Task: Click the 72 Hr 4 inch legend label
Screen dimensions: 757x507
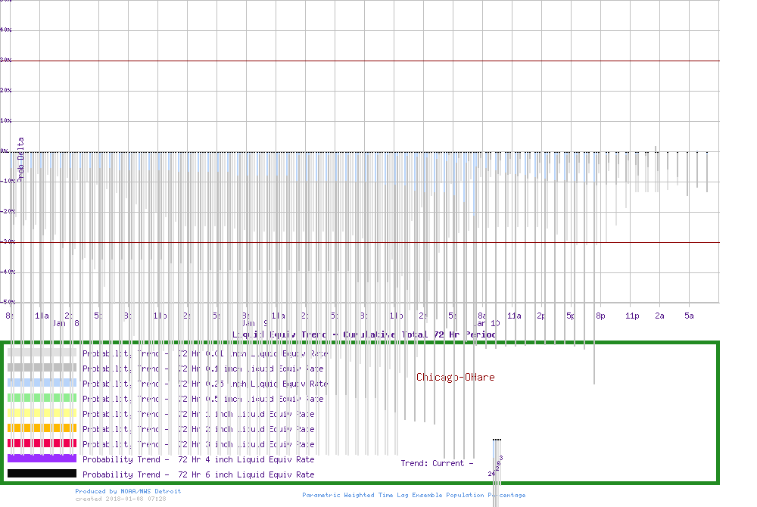Action: [198, 459]
